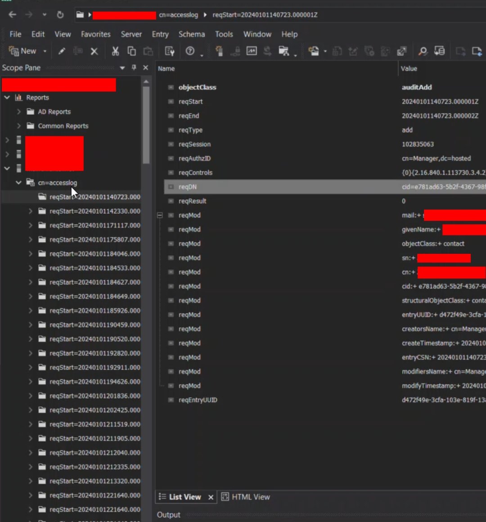Collapse the cn=accesslog node
Image resolution: width=486 pixels, height=522 pixels.
18,182
